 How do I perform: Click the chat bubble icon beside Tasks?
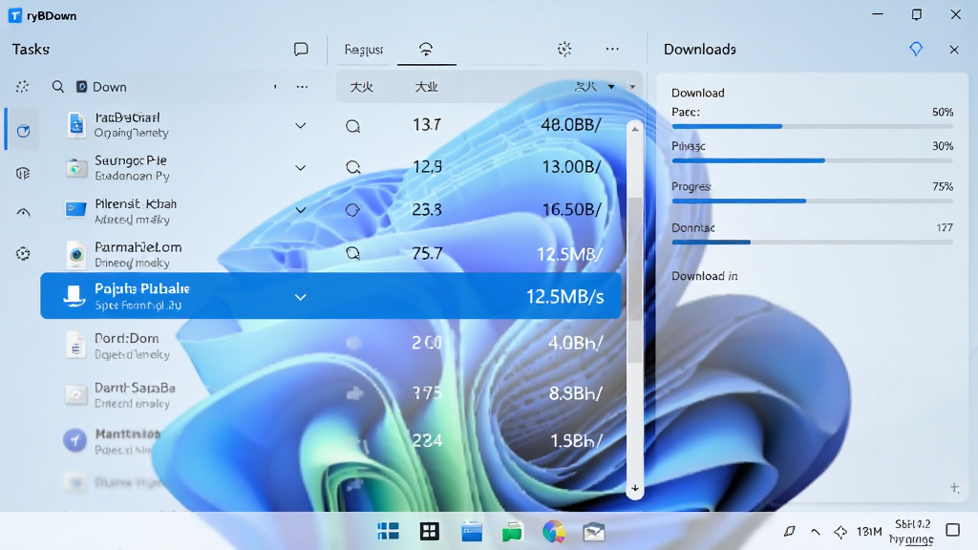tap(301, 50)
